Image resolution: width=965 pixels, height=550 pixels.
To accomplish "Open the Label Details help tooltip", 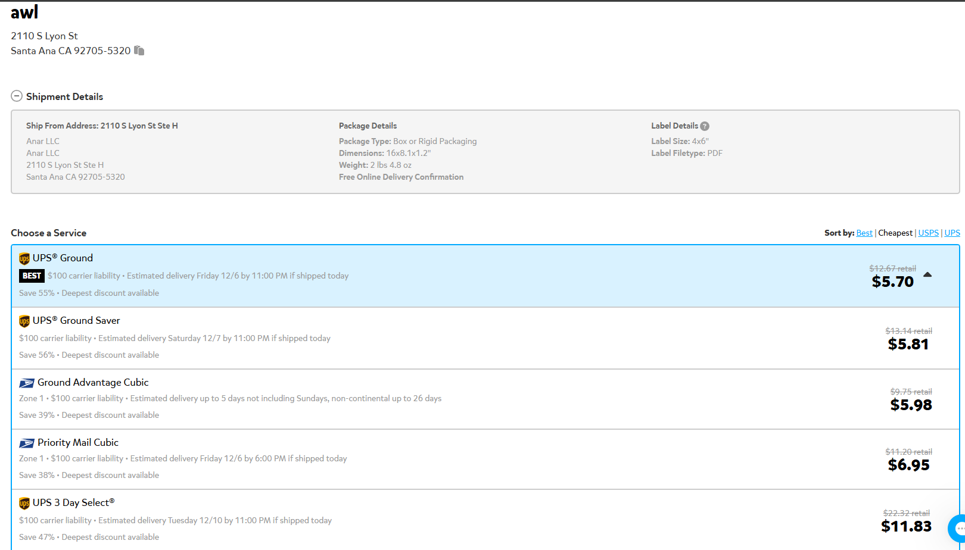I will (x=705, y=126).
